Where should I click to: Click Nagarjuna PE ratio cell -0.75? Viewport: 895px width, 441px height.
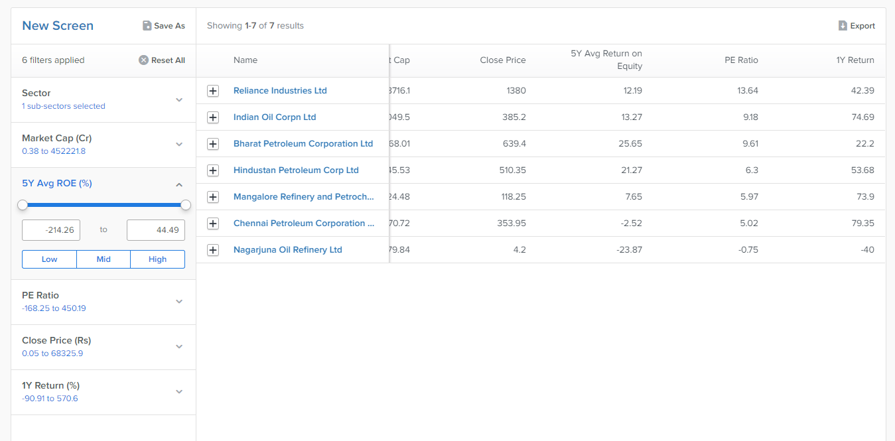click(748, 250)
